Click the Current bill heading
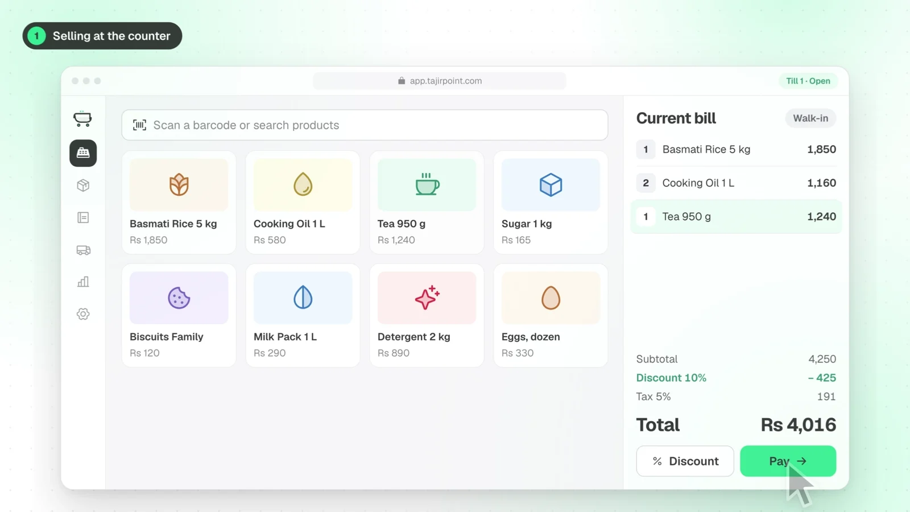910x512 pixels. pyautogui.click(x=676, y=118)
